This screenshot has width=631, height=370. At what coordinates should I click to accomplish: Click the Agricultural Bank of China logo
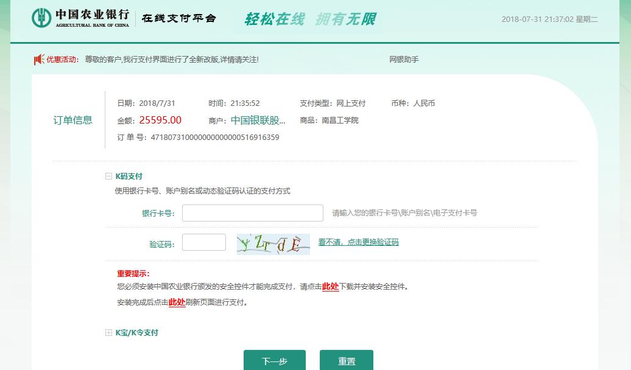(x=80, y=18)
